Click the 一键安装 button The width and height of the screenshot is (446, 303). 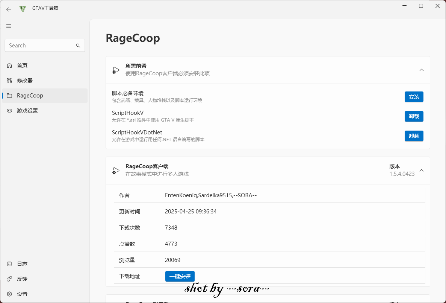180,277
